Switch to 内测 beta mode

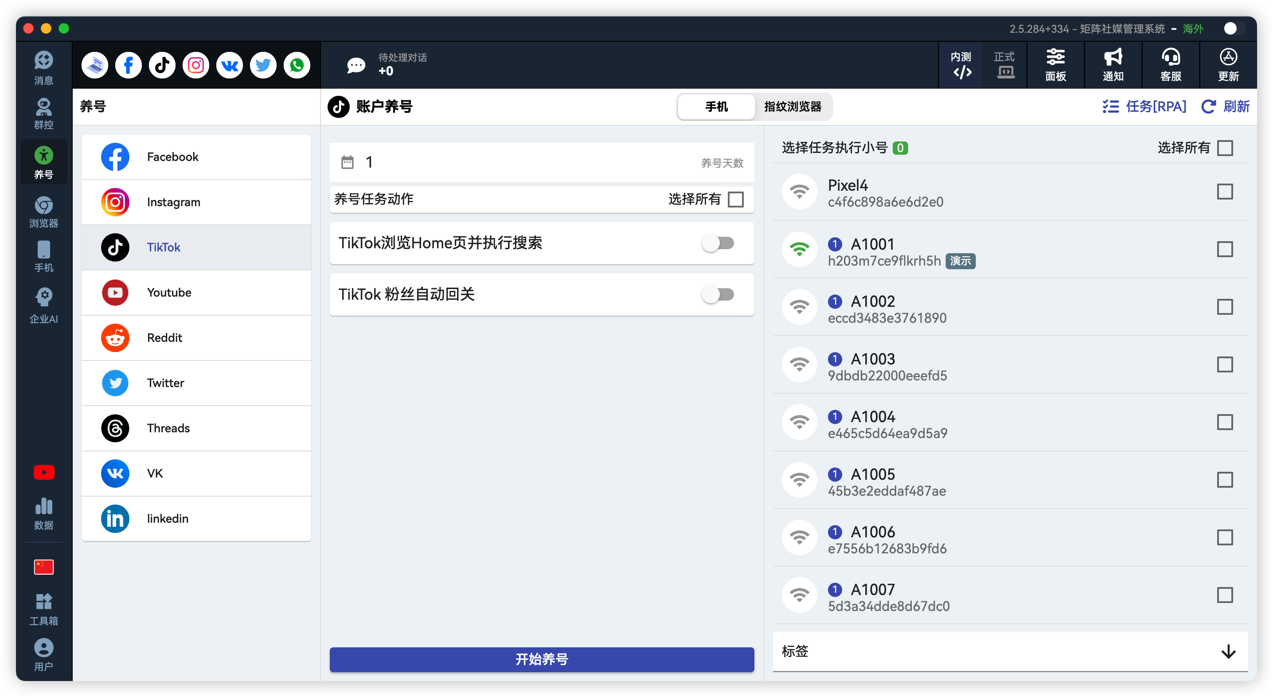961,65
